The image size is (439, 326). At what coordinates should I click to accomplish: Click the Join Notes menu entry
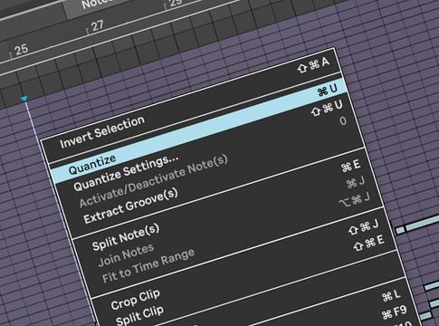pos(126,255)
